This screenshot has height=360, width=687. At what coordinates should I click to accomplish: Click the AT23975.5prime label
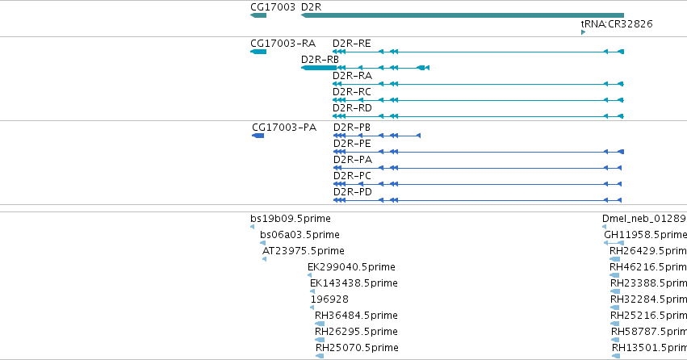304,251
